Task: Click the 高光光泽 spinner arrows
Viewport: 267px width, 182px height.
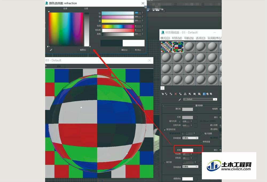Action: tap(191, 121)
